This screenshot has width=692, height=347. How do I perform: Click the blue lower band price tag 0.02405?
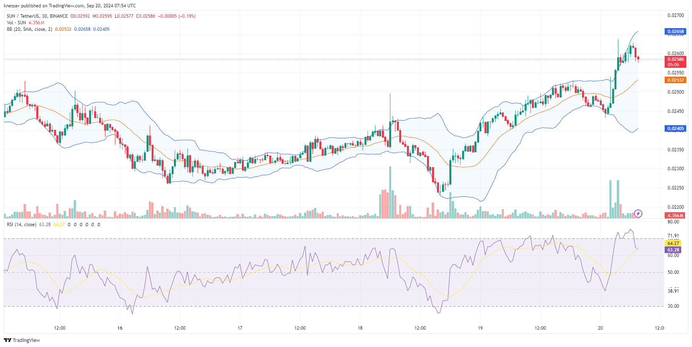675,128
